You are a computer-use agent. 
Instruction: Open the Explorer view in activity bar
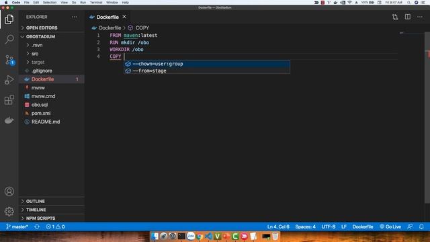[9, 19]
